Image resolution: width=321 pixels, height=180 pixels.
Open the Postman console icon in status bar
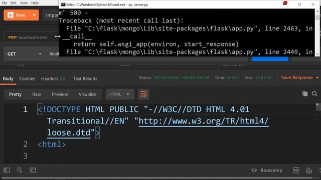33,170
